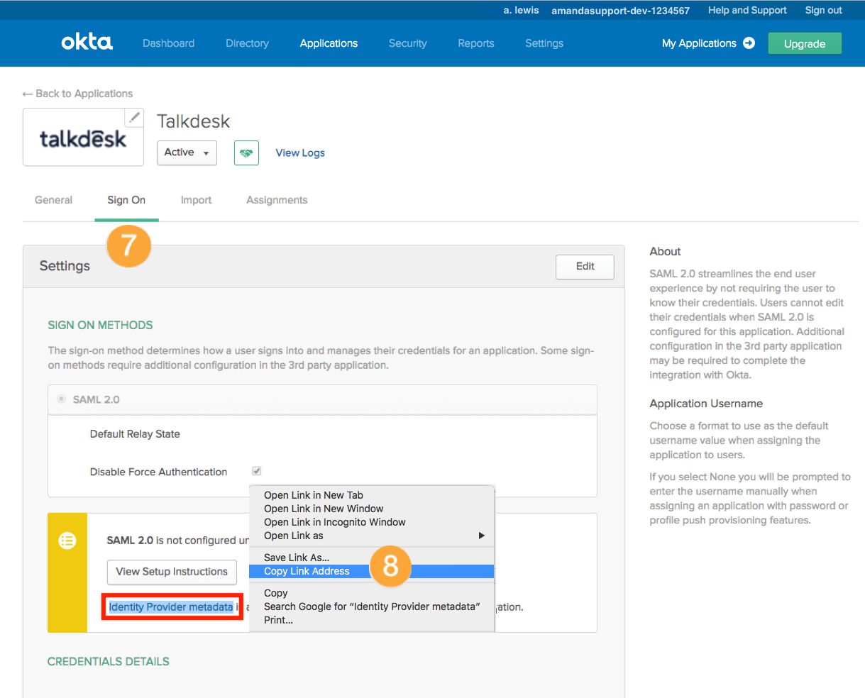The height and width of the screenshot is (698, 865).
Task: Switch to the Sign On tab
Action: point(126,200)
